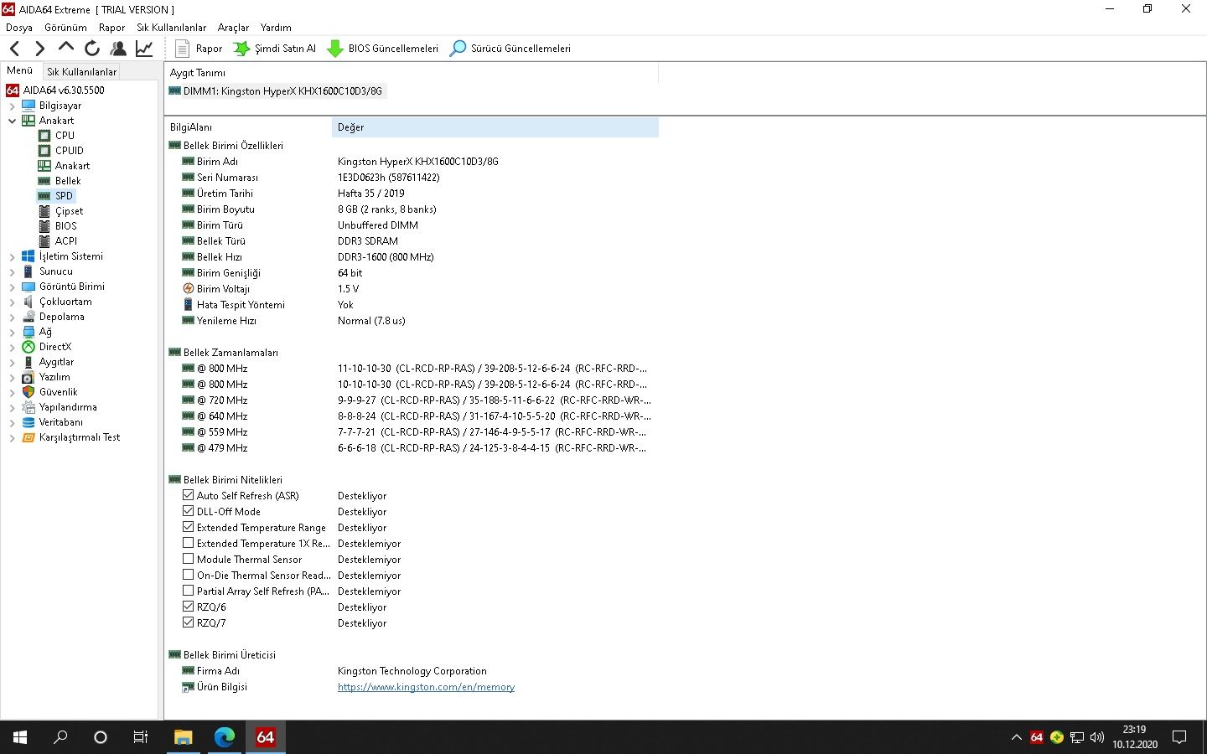Viewport: 1207px width, 754px height.
Task: Switch to the Sık Kullanılanlar tab
Action: pos(81,71)
